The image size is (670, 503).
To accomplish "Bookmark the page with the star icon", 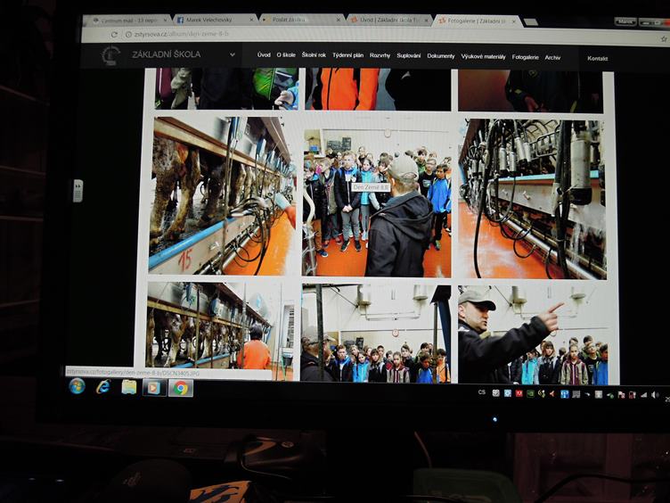I will (663, 38).
